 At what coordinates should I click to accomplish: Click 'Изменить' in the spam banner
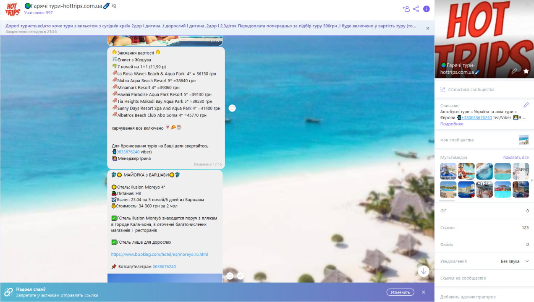[400, 292]
